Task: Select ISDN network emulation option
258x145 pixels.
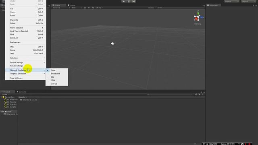Action: (x=57, y=81)
